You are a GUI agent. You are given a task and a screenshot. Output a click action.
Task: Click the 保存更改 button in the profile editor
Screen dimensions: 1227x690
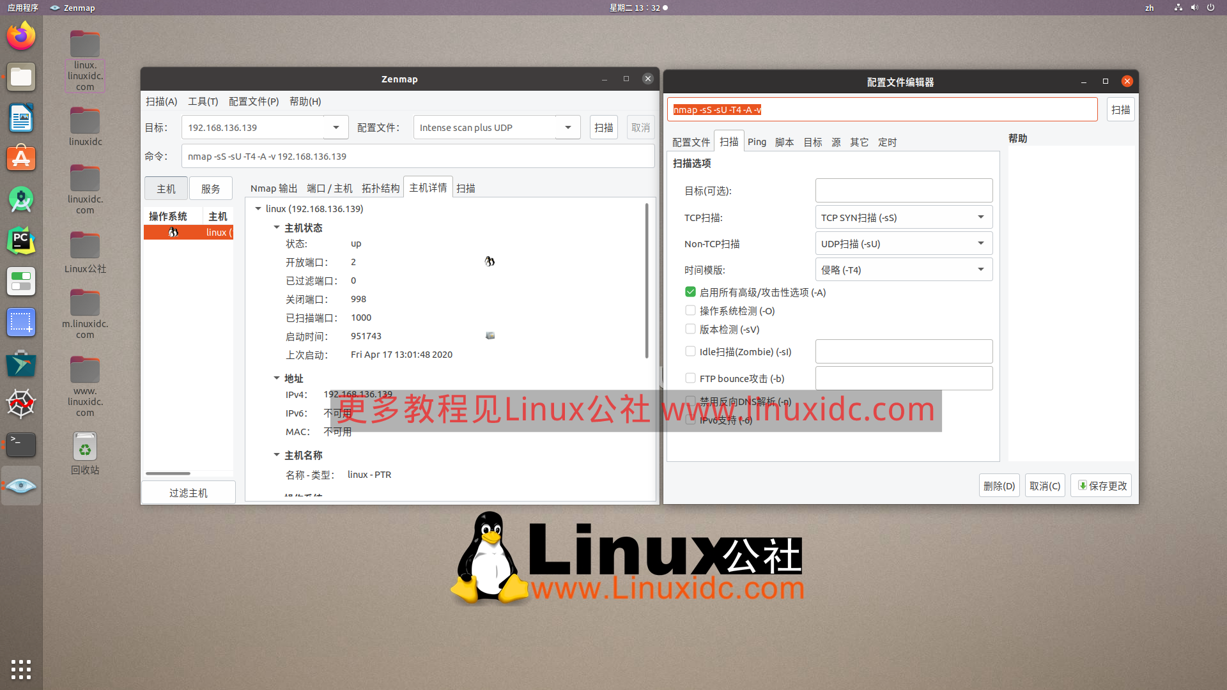tap(1101, 485)
